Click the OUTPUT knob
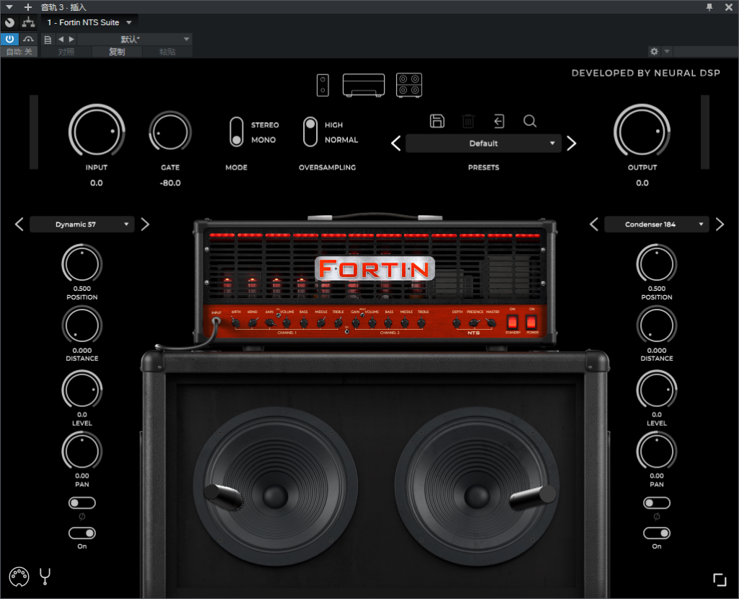 (642, 131)
